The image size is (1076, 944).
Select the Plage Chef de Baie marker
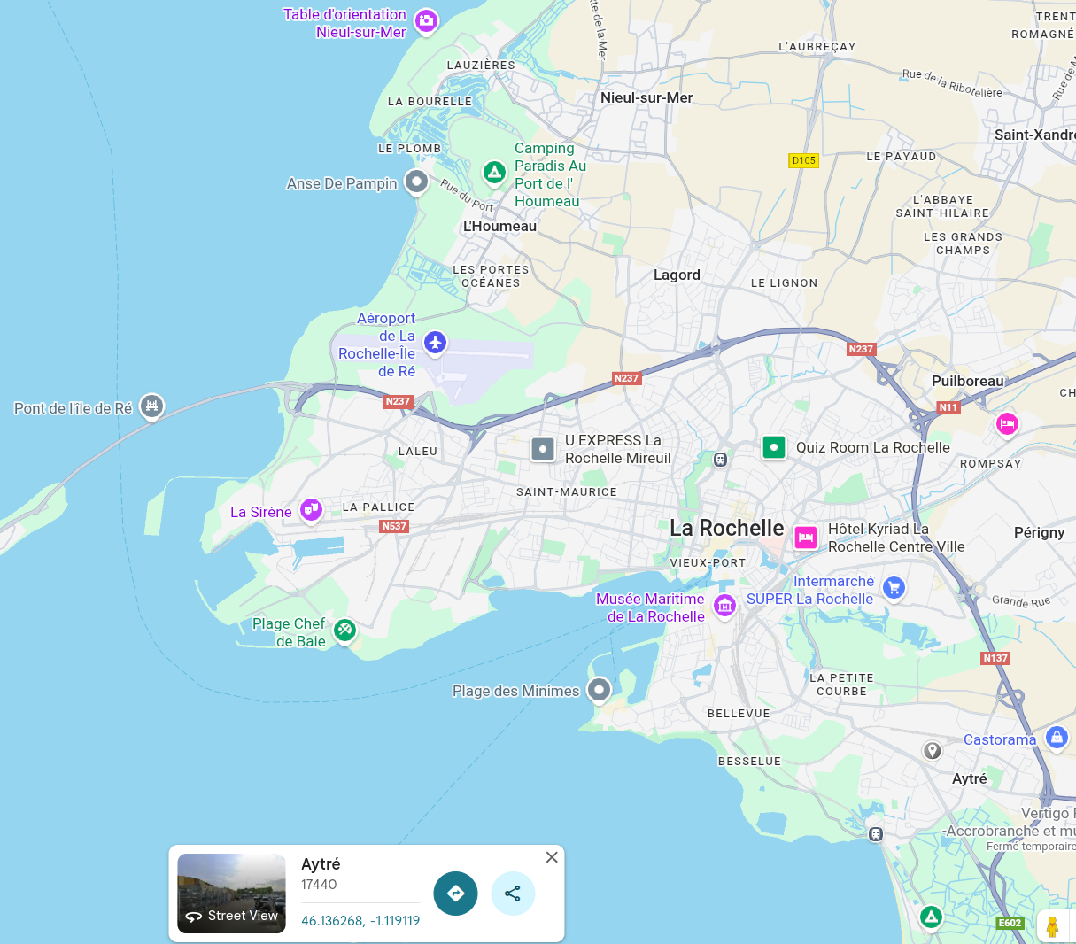[344, 630]
